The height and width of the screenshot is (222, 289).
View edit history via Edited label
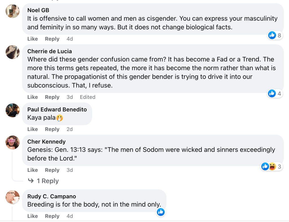click(88, 97)
